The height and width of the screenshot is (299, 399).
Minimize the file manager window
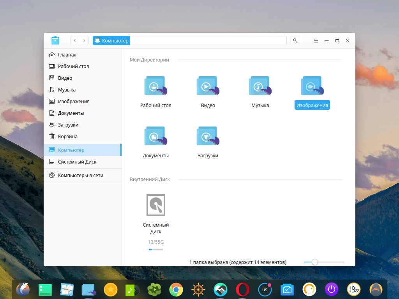(x=327, y=40)
